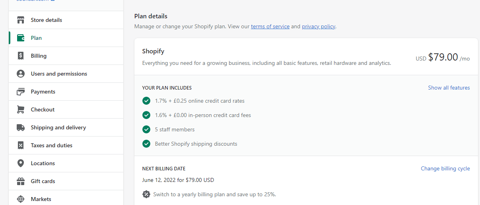The image size is (480, 205).
Task: Click the Taxes and duties percent icon
Action: click(x=21, y=145)
